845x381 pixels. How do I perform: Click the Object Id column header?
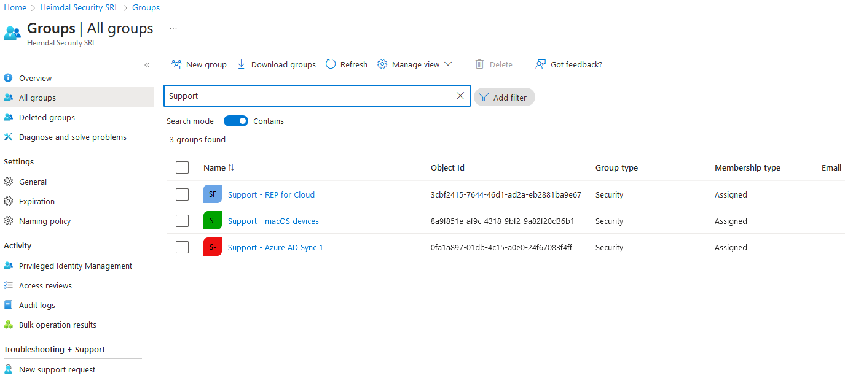(447, 167)
